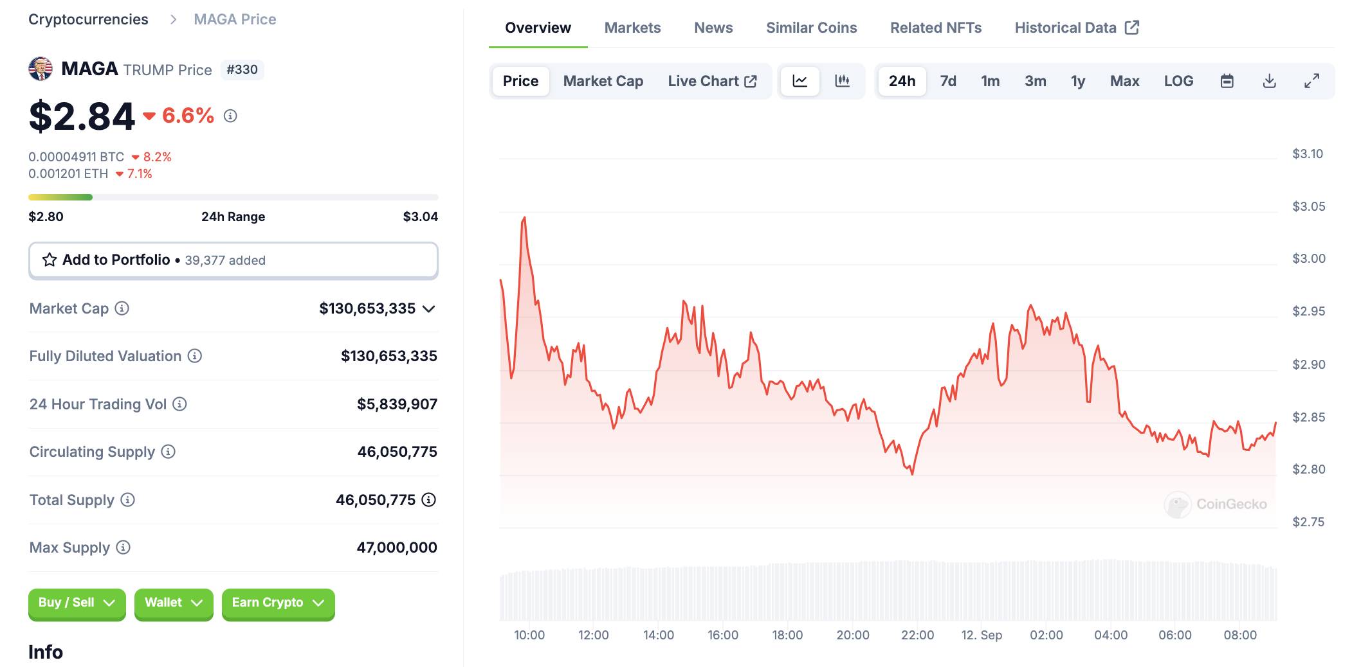Viewport: 1361px width, 667px height.
Task: Click the 0.001201 ETH price text
Action: [x=68, y=173]
